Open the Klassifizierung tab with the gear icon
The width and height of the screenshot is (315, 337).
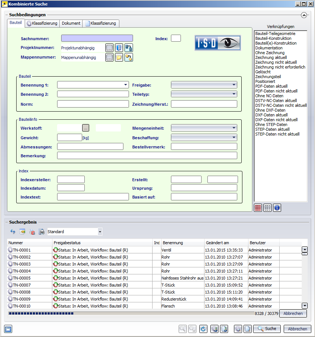coord(42,23)
